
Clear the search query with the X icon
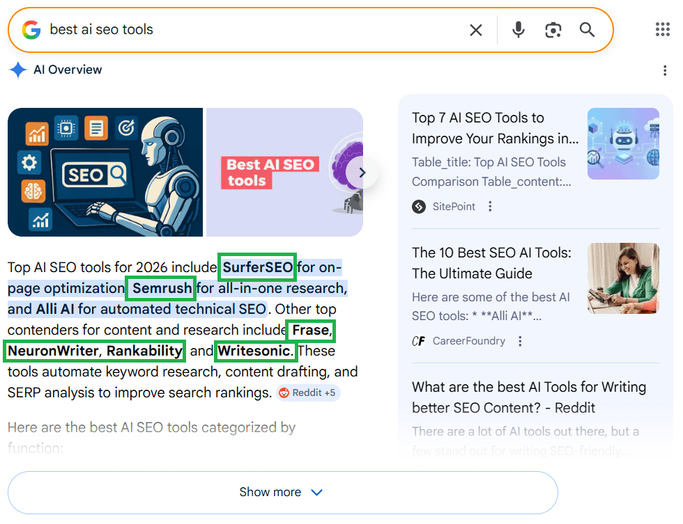coord(476,29)
